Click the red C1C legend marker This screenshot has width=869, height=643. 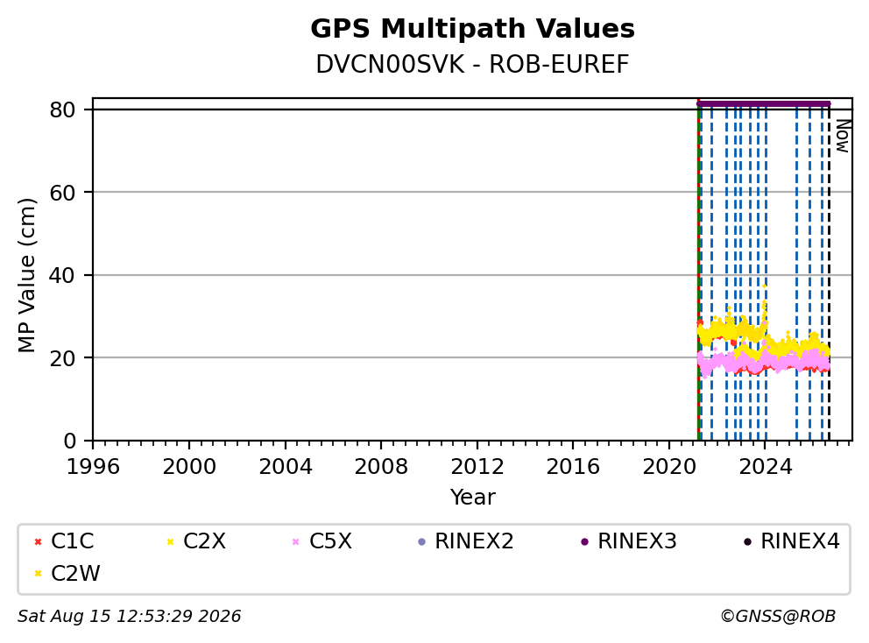(x=38, y=541)
